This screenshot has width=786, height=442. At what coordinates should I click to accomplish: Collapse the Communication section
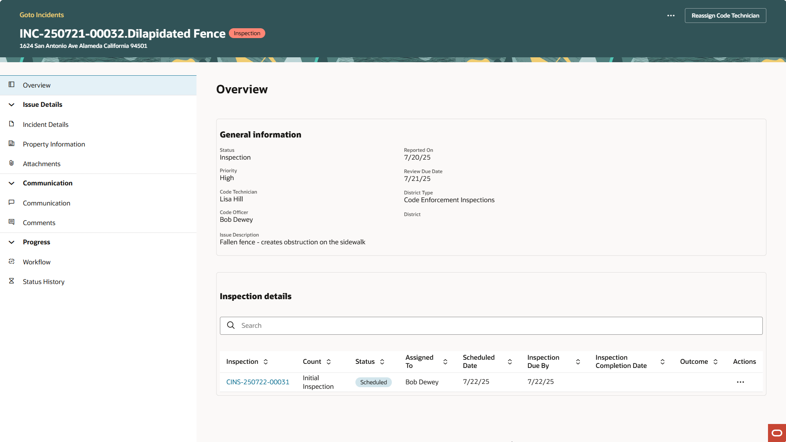[11, 183]
